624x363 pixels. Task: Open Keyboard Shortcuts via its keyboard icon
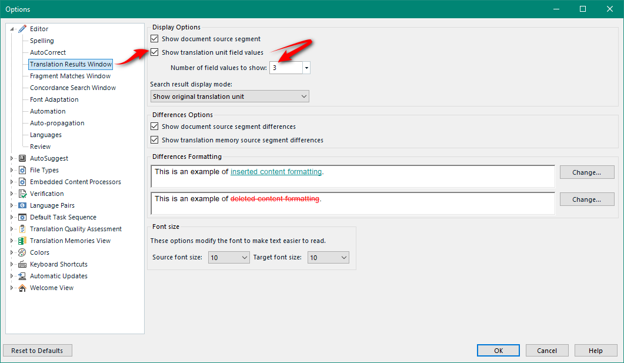coord(21,264)
